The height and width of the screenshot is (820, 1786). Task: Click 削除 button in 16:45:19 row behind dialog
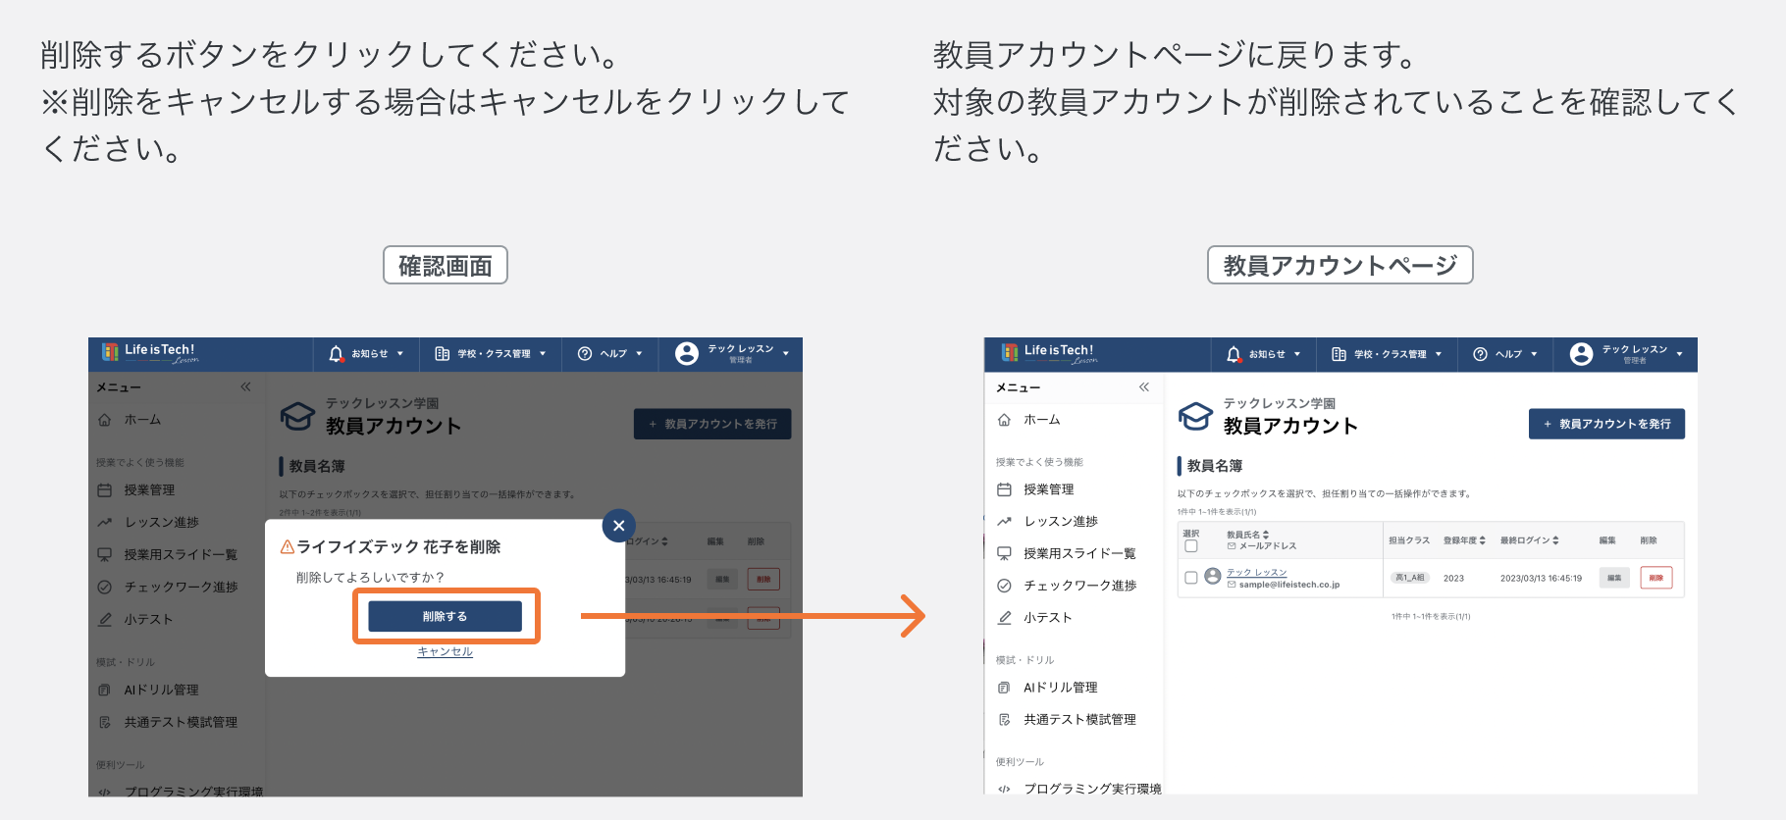[x=763, y=579]
